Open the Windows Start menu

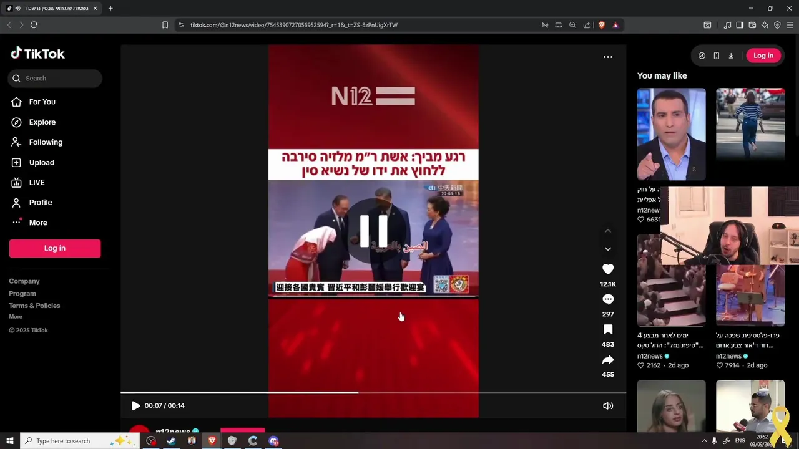point(9,441)
